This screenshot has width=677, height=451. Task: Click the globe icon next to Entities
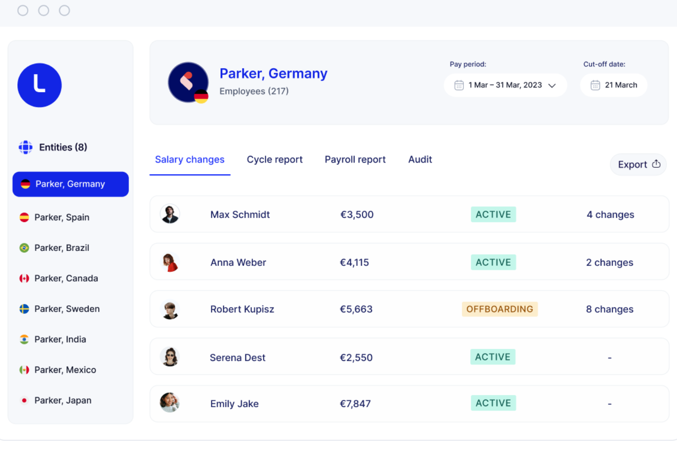click(x=25, y=147)
